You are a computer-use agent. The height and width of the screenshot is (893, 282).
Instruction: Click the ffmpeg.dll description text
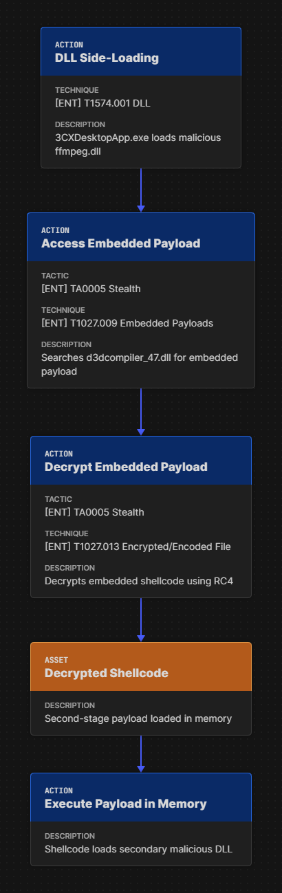click(138, 144)
